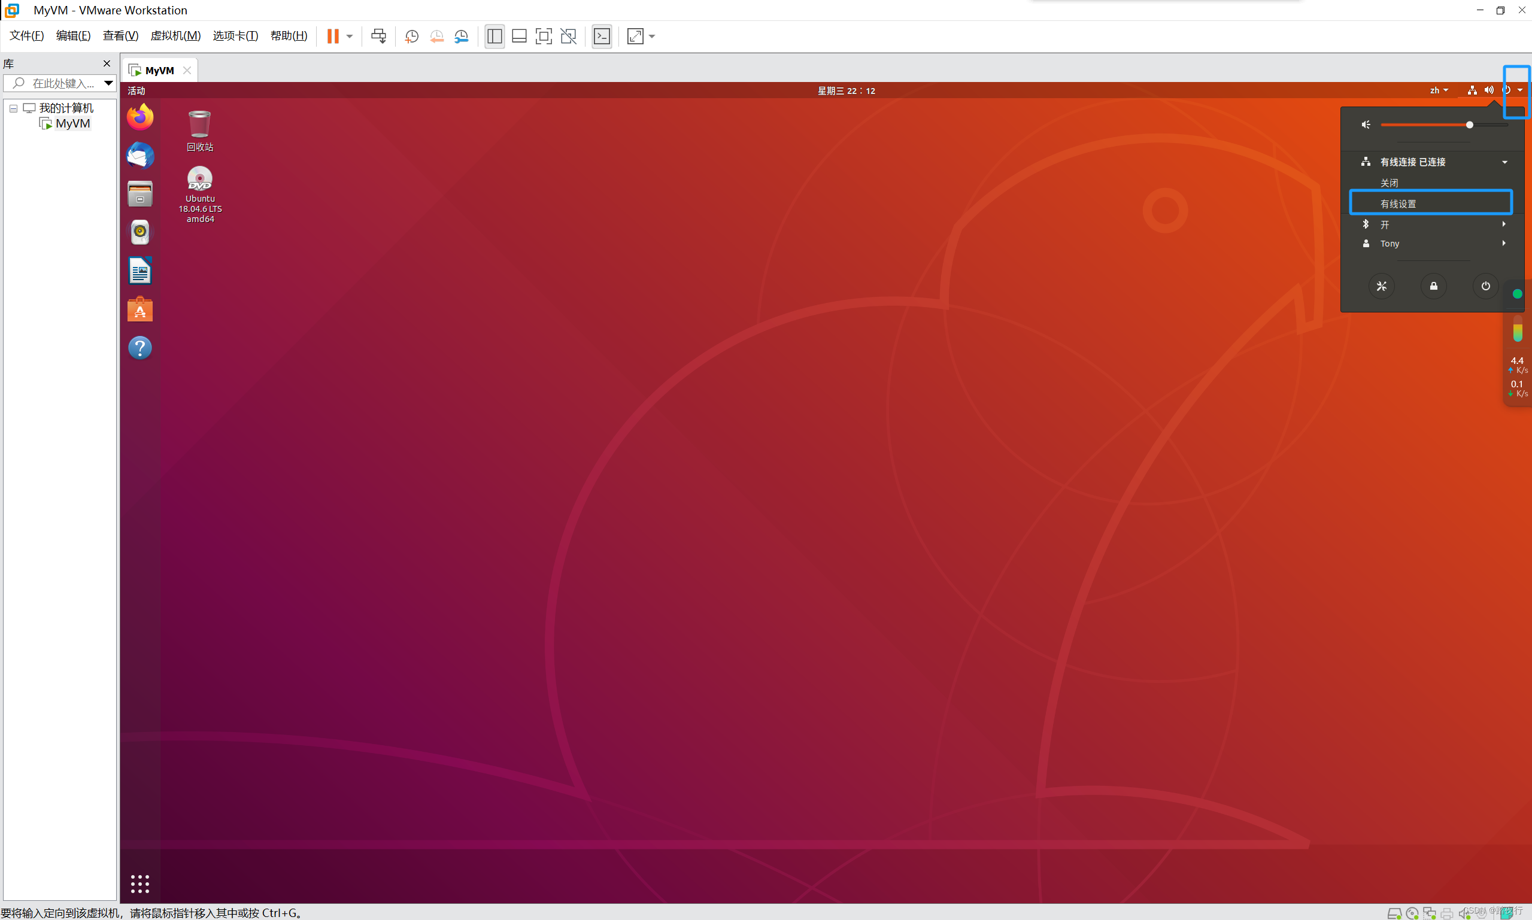Viewport: 1532px width, 920px height.
Task: Lock the screen from the system menu
Action: (x=1434, y=286)
